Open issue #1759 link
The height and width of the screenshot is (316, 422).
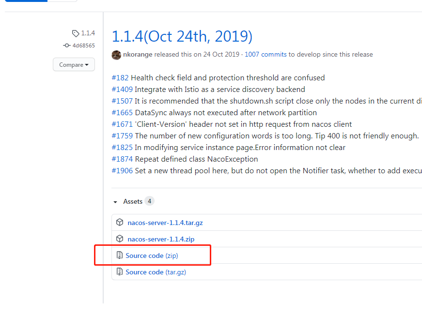coord(122,135)
